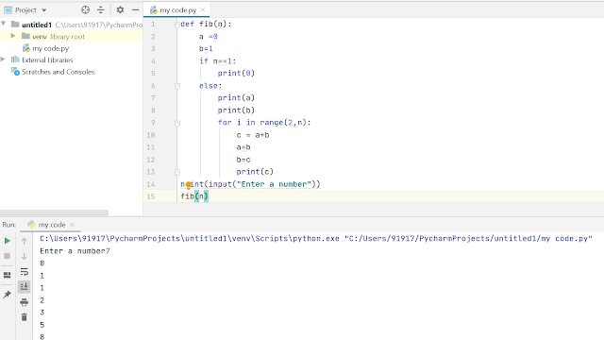This screenshot has width=604, height=340.
Task: Click on 'for i in range(2,n):' line
Action: tap(264, 122)
